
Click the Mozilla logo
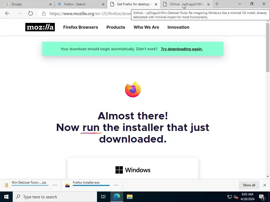pyautogui.click(x=40, y=27)
